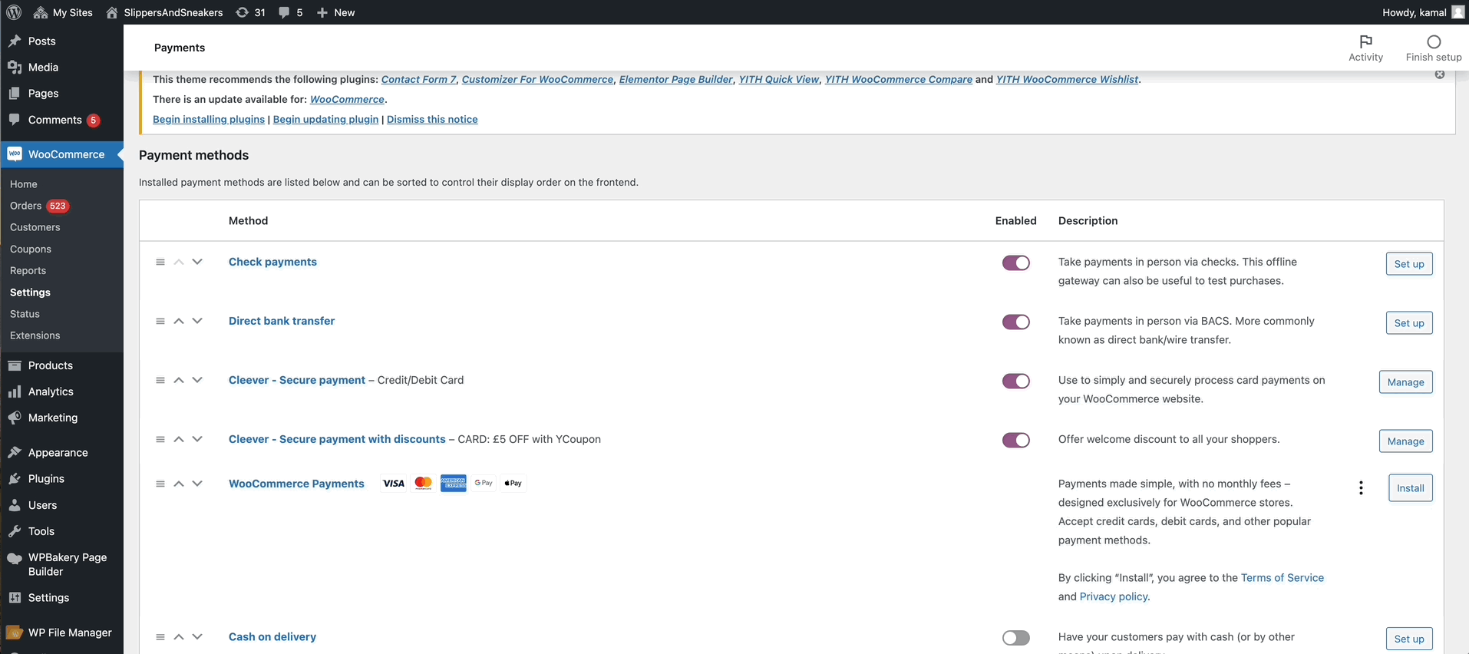The width and height of the screenshot is (1469, 654).
Task: Click the Activity flag icon
Action: (x=1365, y=41)
